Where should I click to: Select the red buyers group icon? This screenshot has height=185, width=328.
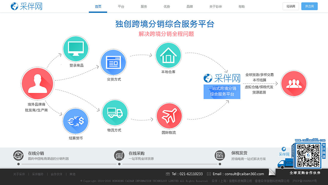294,84
